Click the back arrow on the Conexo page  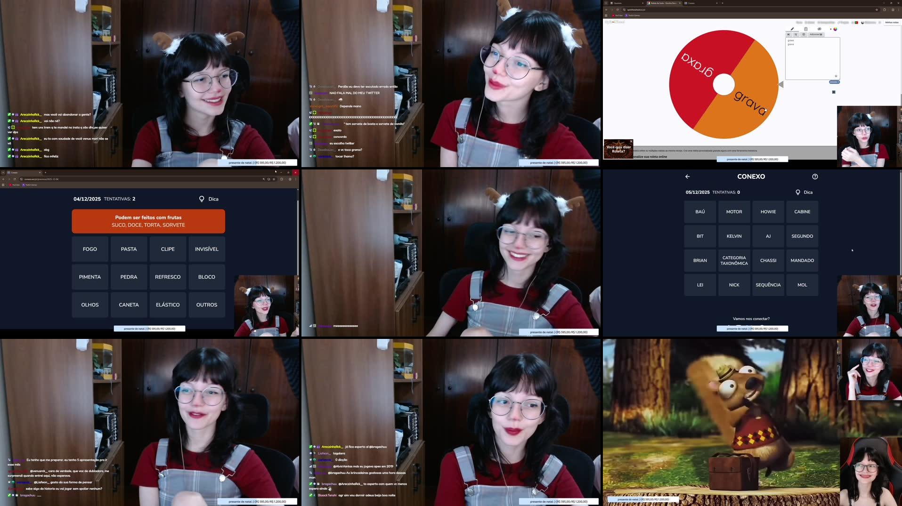[x=687, y=177]
